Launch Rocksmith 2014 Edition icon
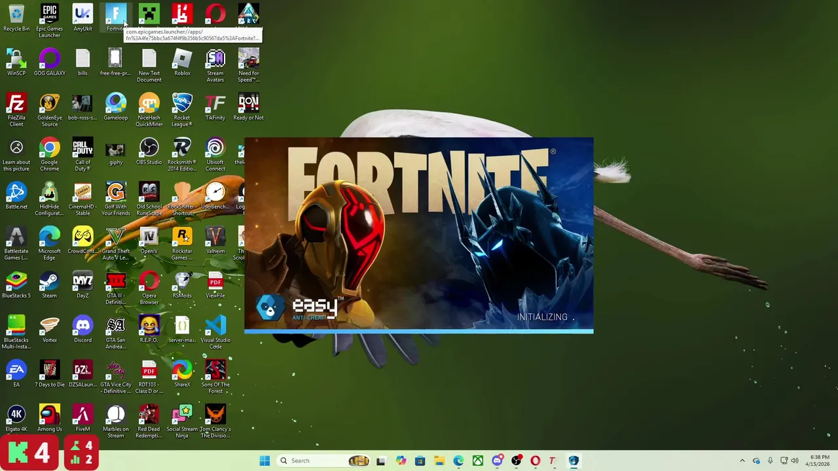The width and height of the screenshot is (838, 471). pyautogui.click(x=182, y=154)
